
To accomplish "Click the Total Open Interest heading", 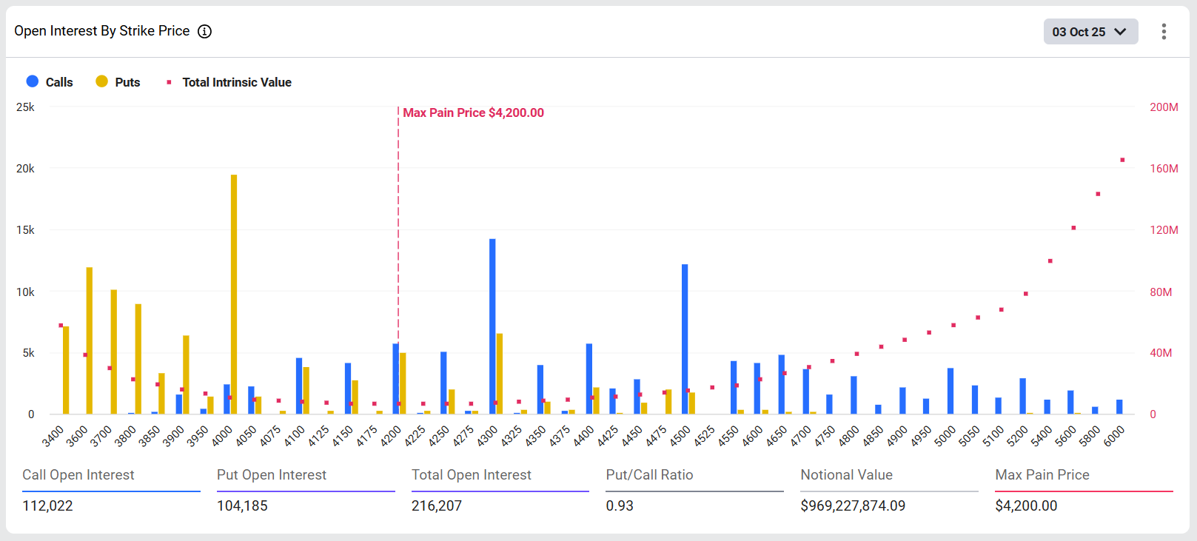I will click(x=471, y=475).
